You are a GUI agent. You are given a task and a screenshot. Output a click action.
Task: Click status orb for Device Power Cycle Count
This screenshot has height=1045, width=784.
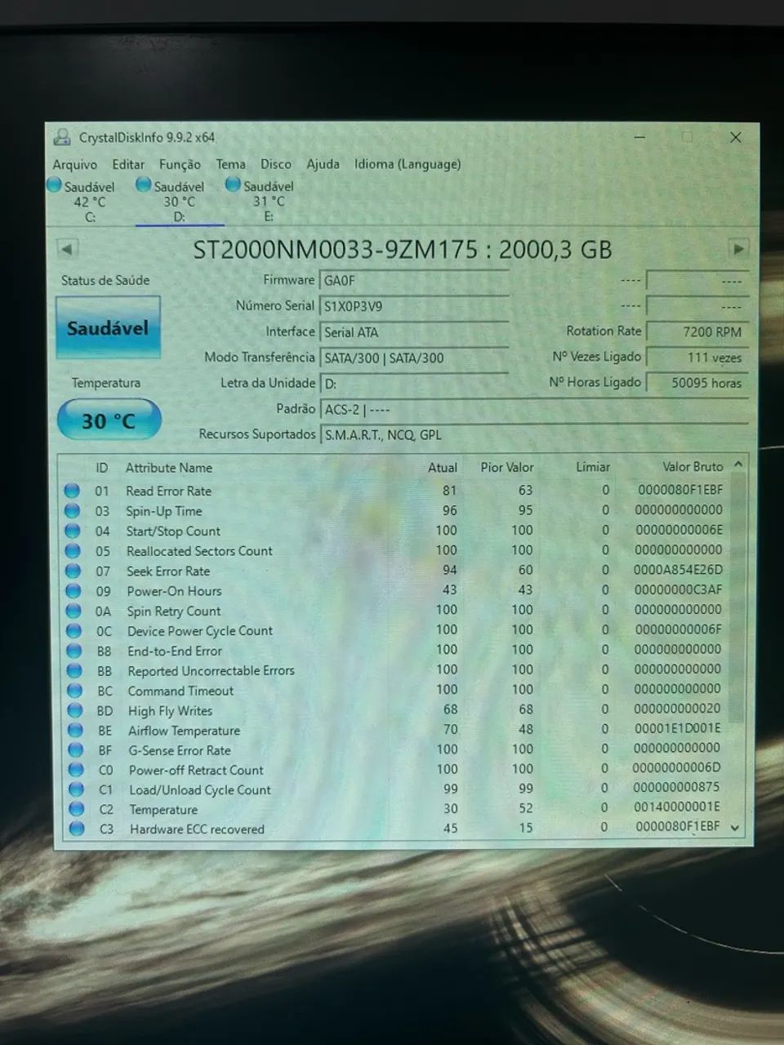(74, 630)
